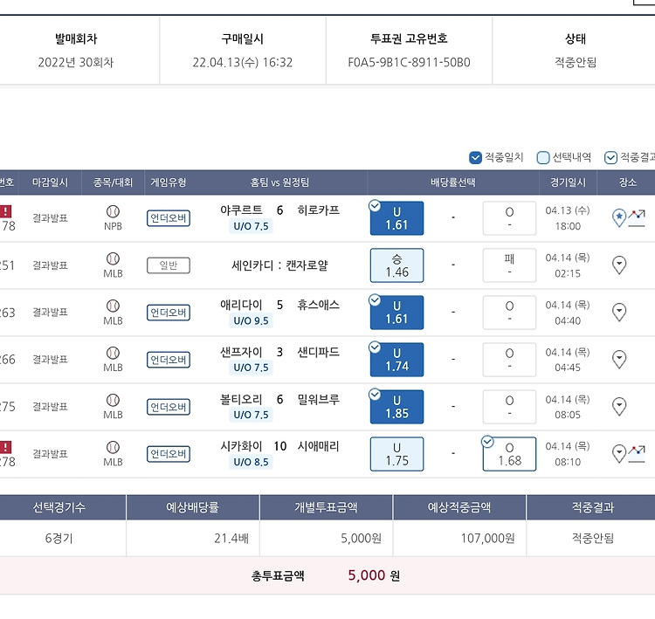
Task: Click the 홈팀 vs 원정팀 column header
Action: pos(279,182)
